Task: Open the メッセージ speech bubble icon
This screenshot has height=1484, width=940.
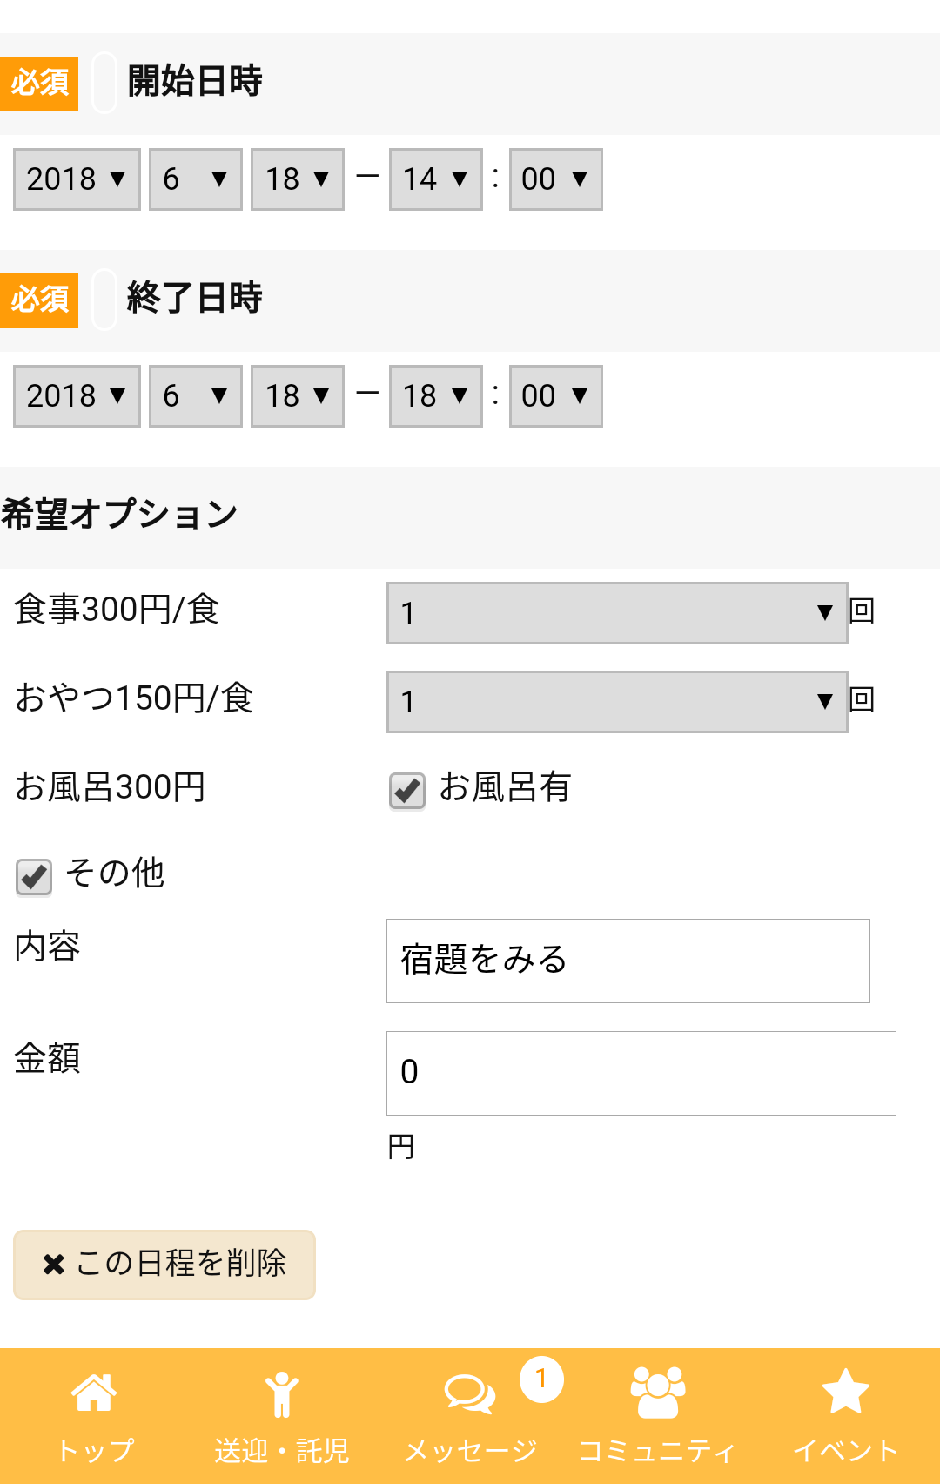Action: pos(470,1393)
